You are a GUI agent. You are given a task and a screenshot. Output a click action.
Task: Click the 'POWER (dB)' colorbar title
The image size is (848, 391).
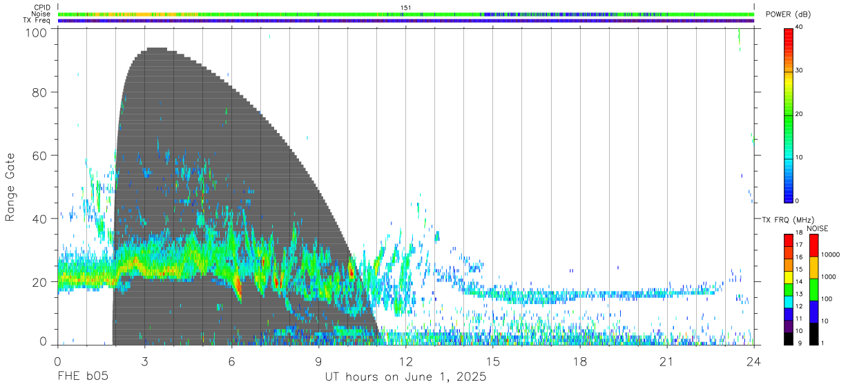pos(788,14)
